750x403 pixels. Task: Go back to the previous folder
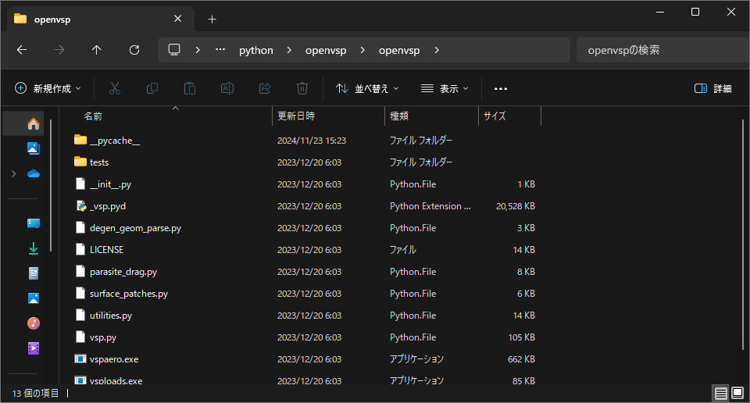(22, 50)
